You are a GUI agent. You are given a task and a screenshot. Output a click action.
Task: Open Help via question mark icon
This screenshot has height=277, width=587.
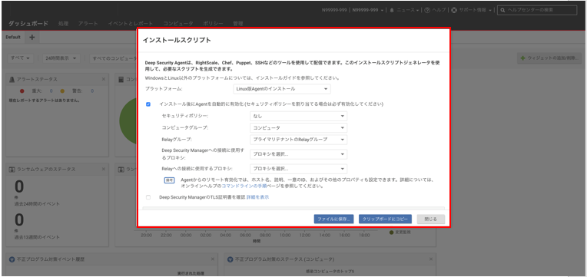[x=427, y=11]
